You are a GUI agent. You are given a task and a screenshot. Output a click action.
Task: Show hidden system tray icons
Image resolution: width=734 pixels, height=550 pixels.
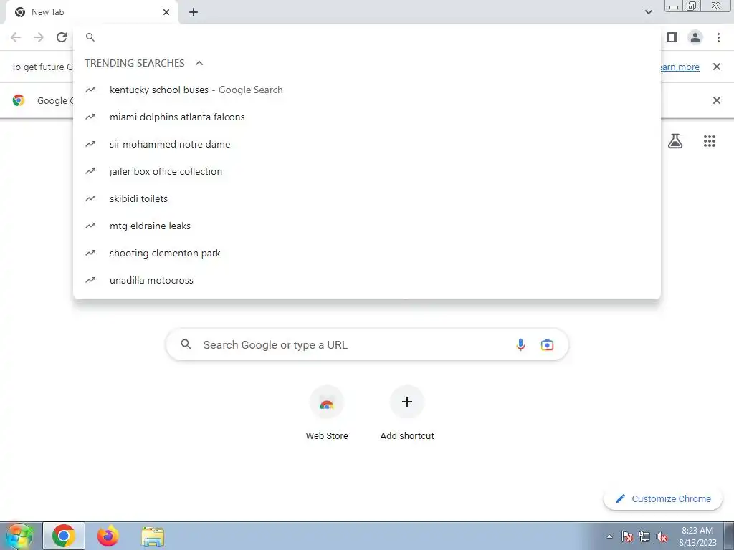pyautogui.click(x=609, y=536)
